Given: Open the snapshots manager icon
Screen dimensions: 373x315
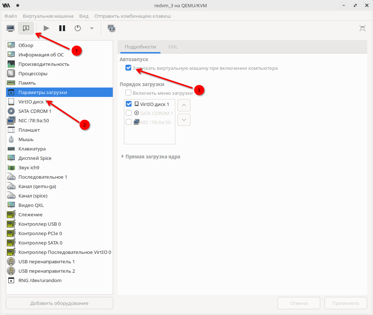Looking at the screenshot, I should (111, 28).
